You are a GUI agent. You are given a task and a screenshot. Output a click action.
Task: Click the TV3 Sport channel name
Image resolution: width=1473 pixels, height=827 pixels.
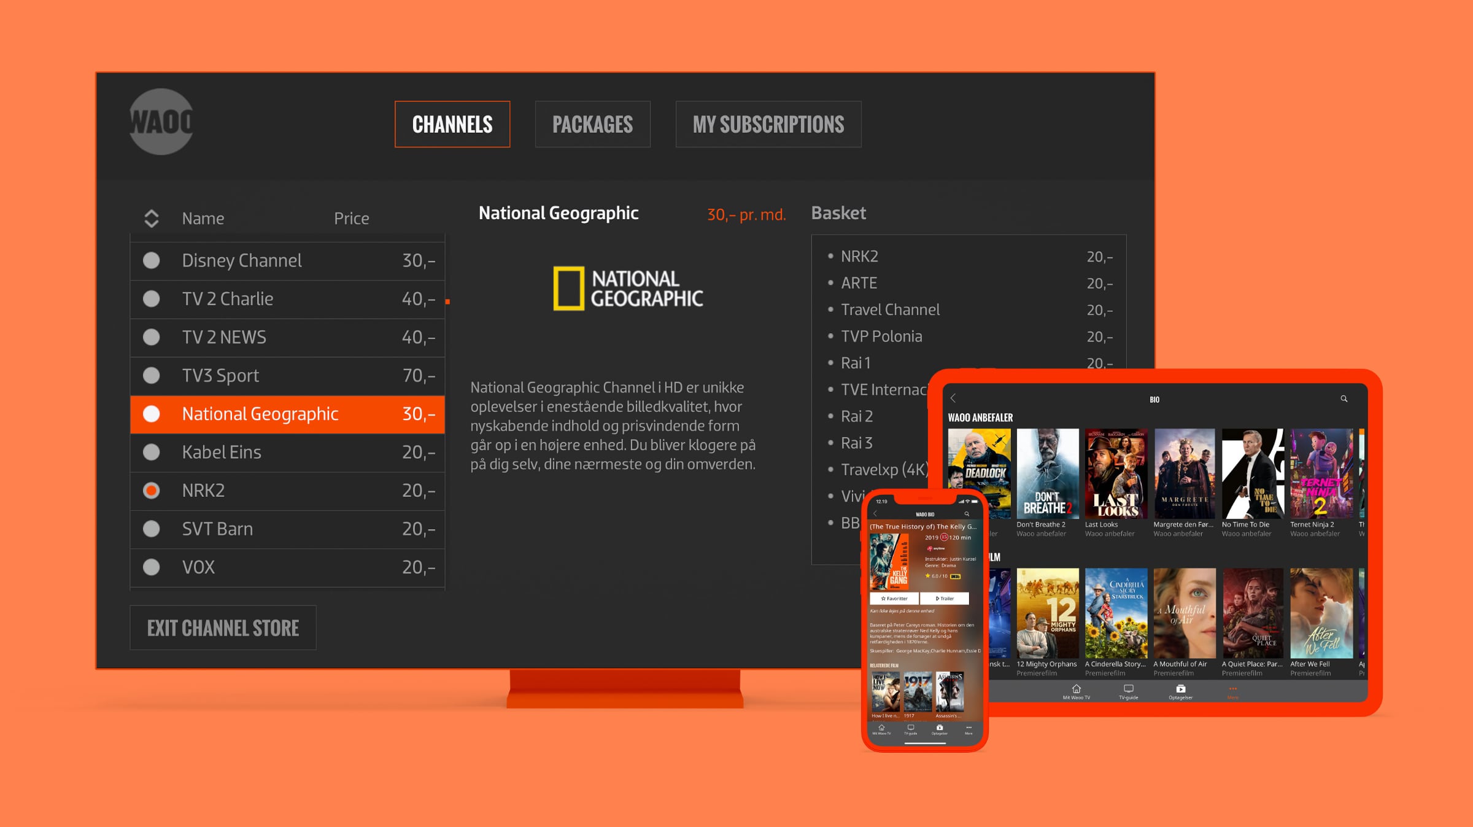pos(220,376)
